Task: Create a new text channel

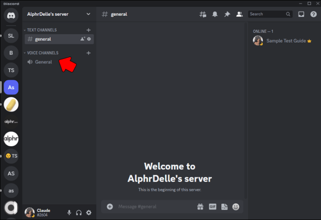Action: pos(88,30)
